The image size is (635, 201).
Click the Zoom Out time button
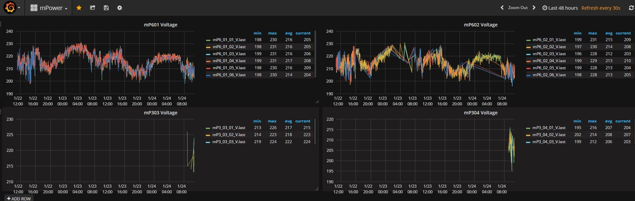(518, 8)
